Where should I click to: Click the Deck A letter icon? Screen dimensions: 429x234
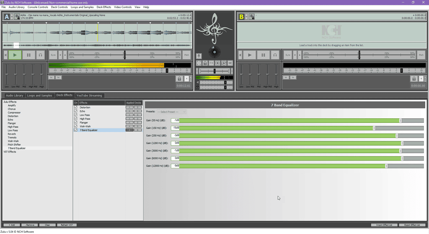tap(7, 17)
